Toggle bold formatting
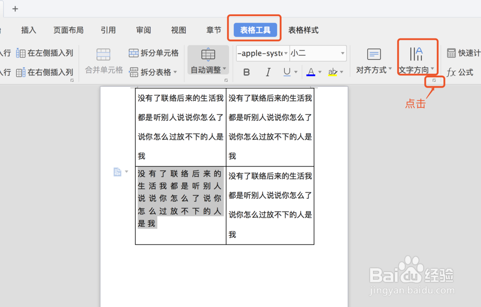 pos(246,72)
